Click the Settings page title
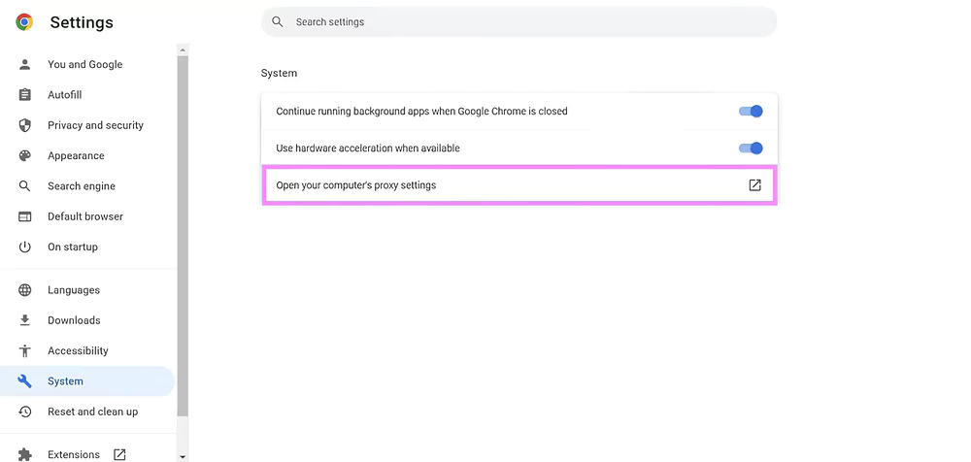Screen dimensions: 971x462 pos(82,22)
